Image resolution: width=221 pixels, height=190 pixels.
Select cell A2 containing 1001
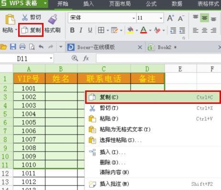[x=29, y=88]
